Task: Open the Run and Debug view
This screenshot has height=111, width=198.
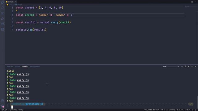Action: click(2, 18)
